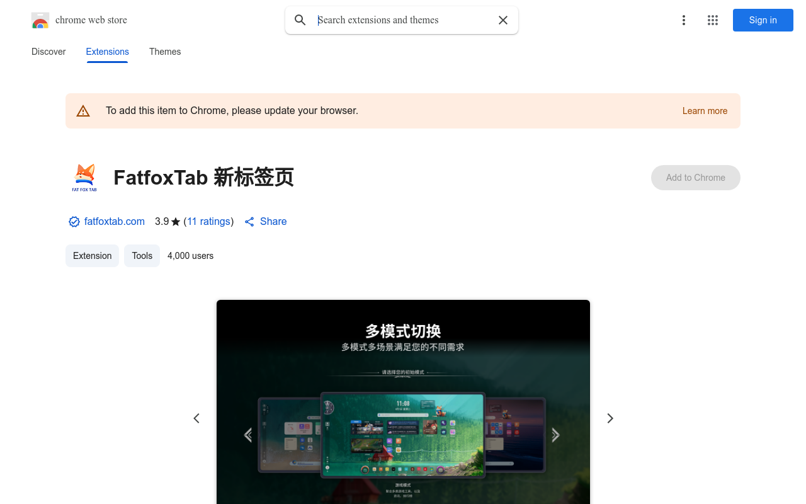Select the Tools category chip
Viewport: 806px width, 504px height.
pos(142,256)
